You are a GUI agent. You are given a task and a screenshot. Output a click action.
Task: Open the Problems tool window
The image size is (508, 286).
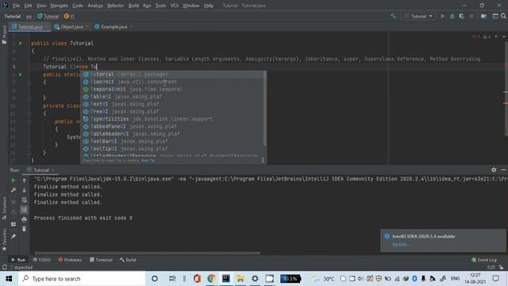(x=70, y=260)
